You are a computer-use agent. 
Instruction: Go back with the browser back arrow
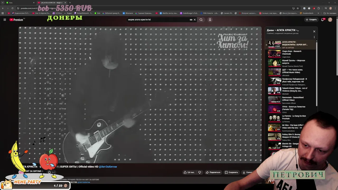[x=3, y=8]
